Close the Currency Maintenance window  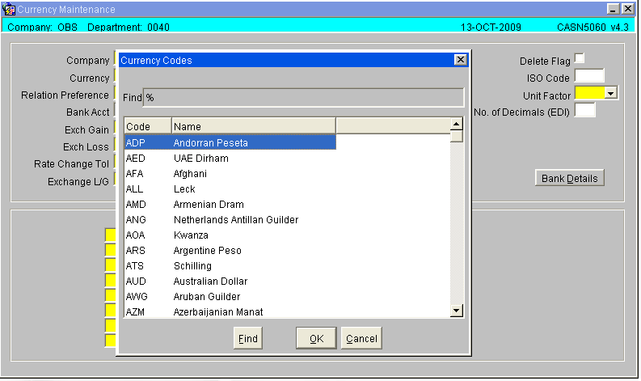(x=627, y=9)
